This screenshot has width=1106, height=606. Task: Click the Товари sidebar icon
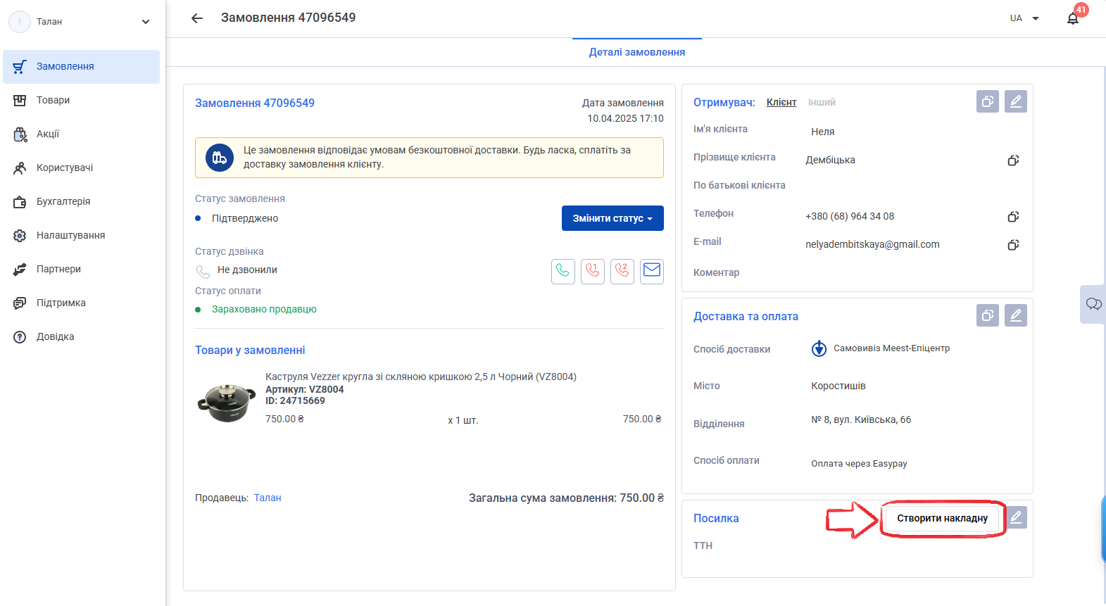pos(20,100)
